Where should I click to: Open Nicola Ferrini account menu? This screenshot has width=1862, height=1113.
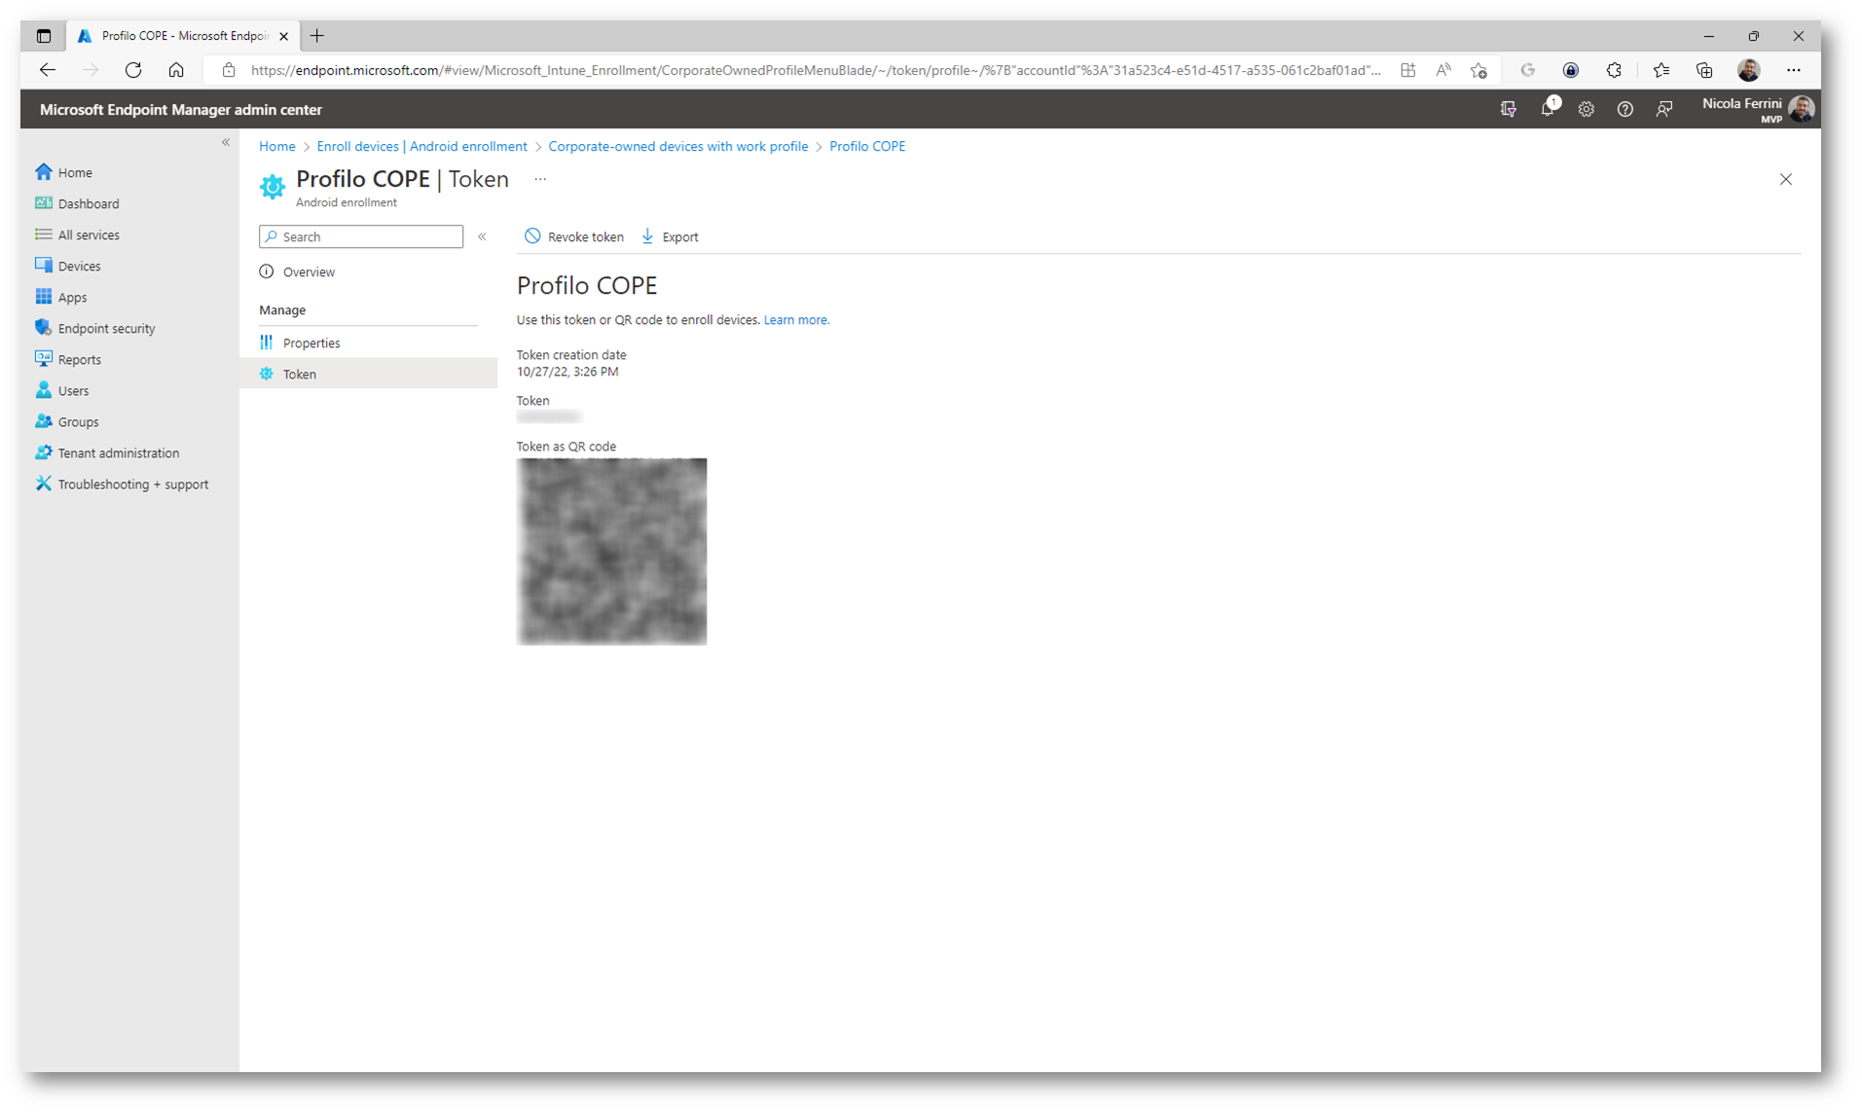1758,109
